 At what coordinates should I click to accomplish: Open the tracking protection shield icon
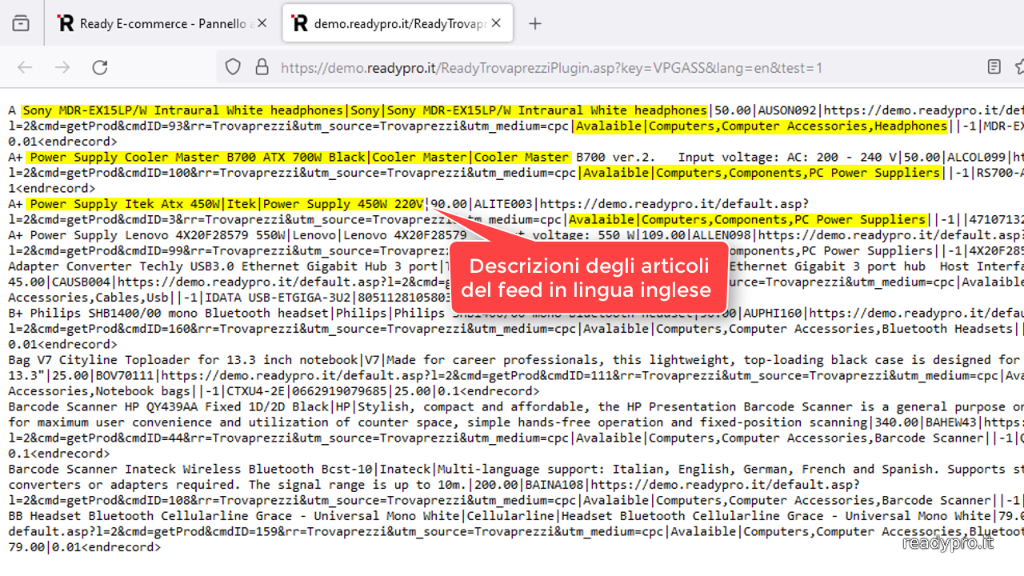(233, 67)
